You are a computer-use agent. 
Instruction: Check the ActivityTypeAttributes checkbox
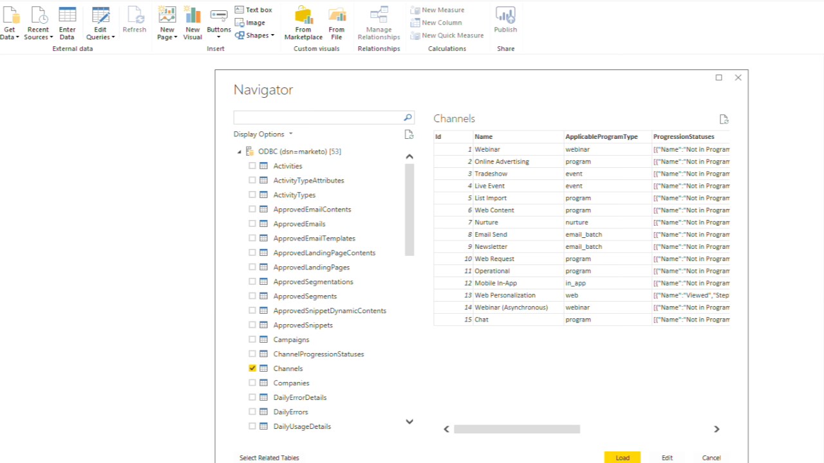tap(252, 180)
